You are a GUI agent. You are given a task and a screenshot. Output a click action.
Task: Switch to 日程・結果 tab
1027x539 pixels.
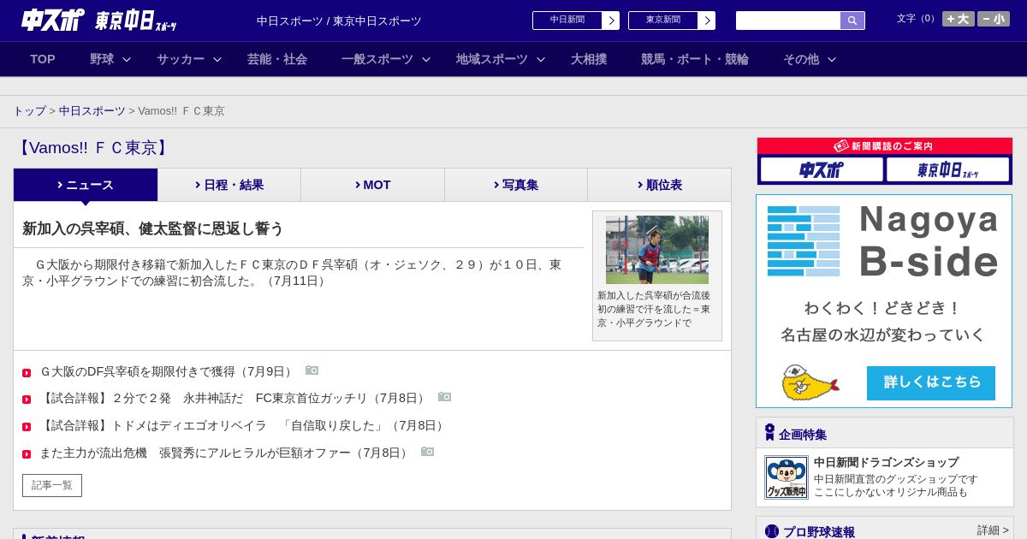[x=229, y=185]
